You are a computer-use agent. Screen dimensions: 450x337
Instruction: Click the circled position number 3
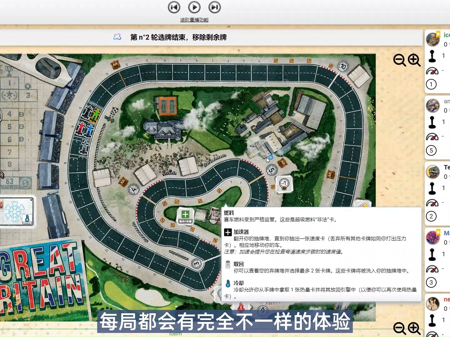(x=431, y=283)
